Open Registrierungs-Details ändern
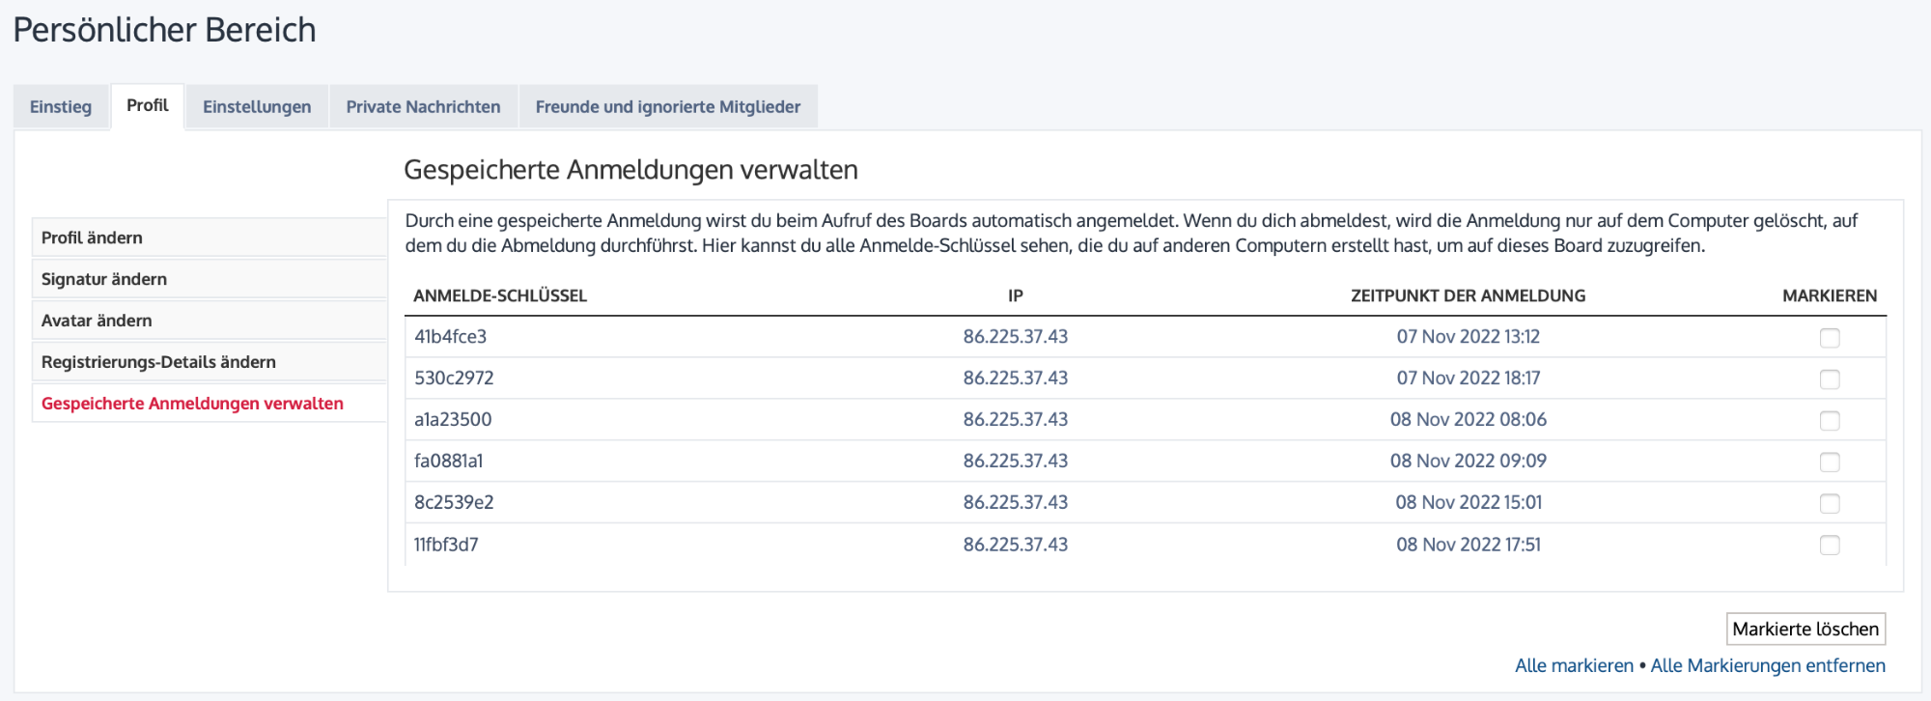The height and width of the screenshot is (701, 1931). (x=158, y=362)
